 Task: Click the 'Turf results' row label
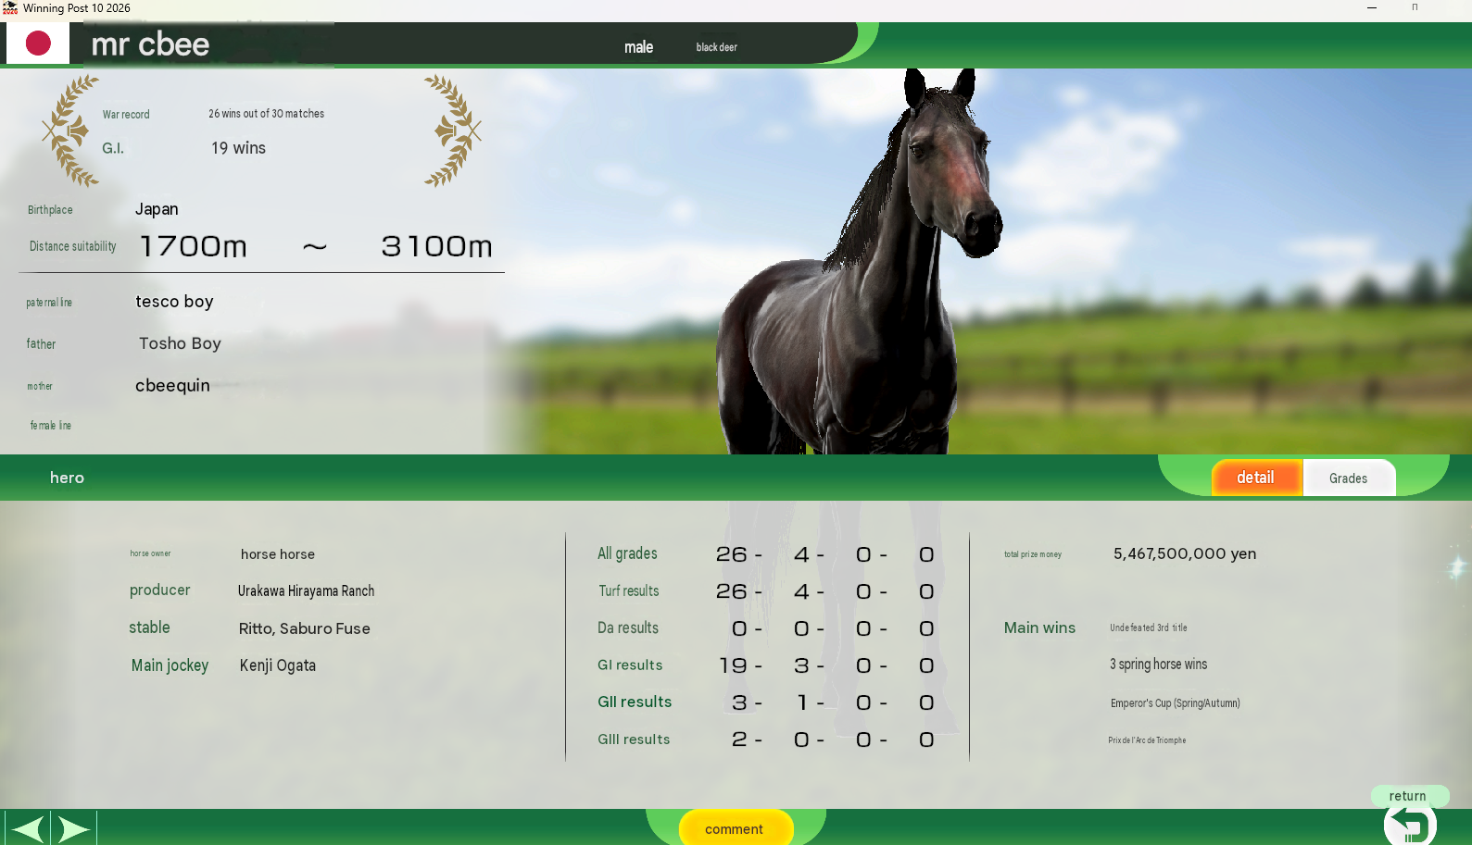[629, 590]
